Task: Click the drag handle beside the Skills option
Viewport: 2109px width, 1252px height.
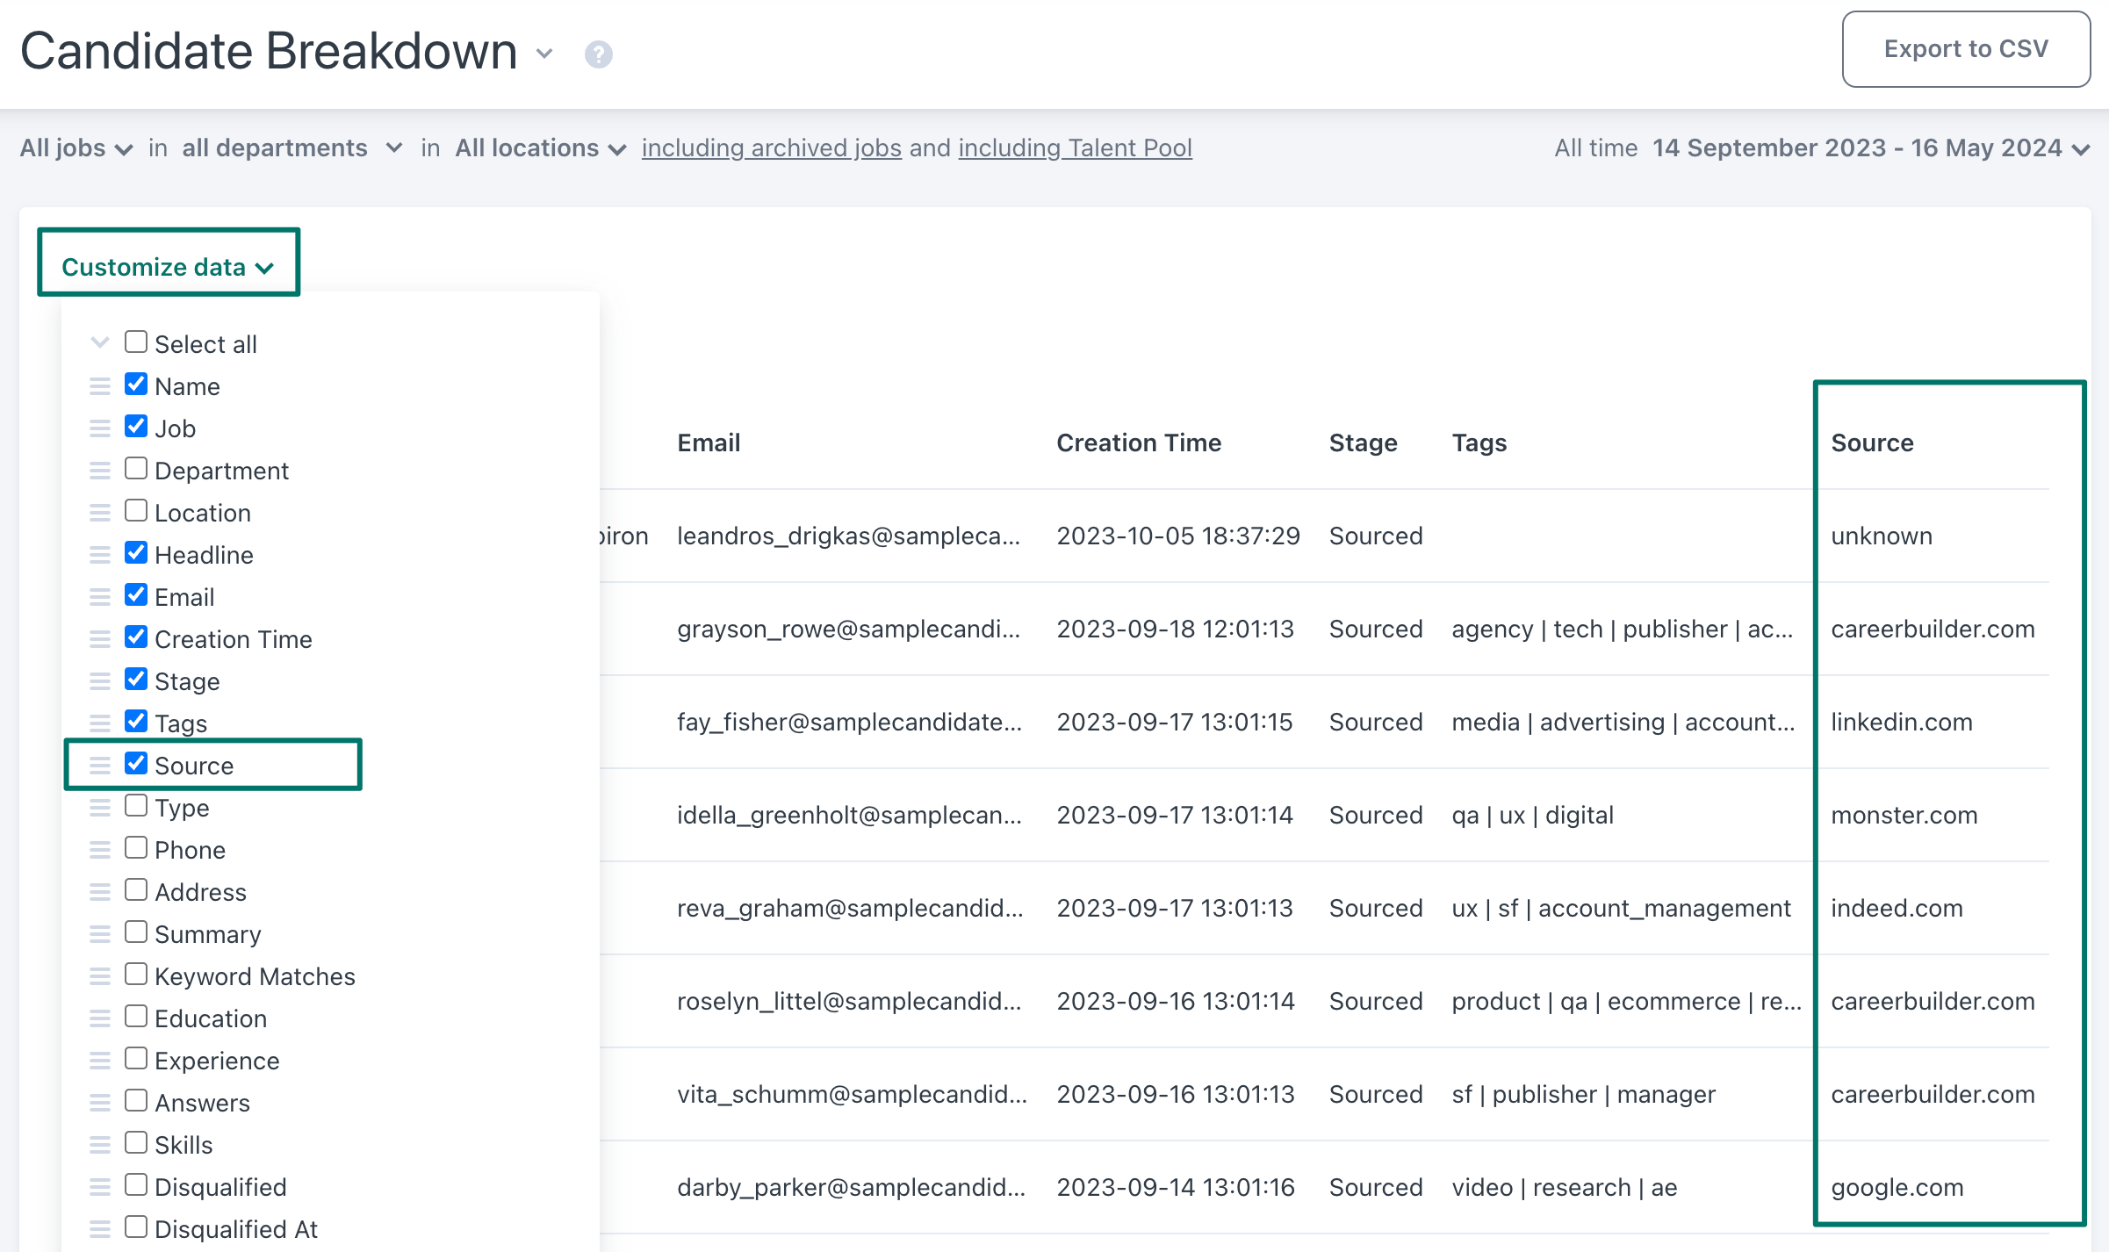Action: [x=100, y=1144]
